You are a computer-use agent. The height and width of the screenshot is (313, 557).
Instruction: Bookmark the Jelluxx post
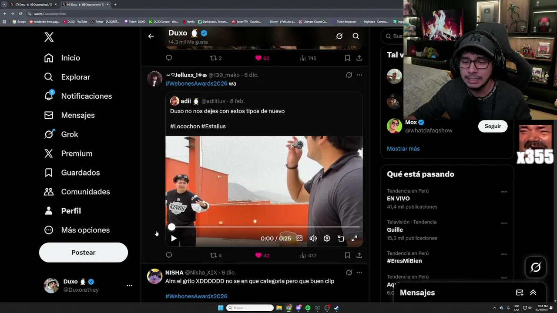pyautogui.click(x=347, y=255)
